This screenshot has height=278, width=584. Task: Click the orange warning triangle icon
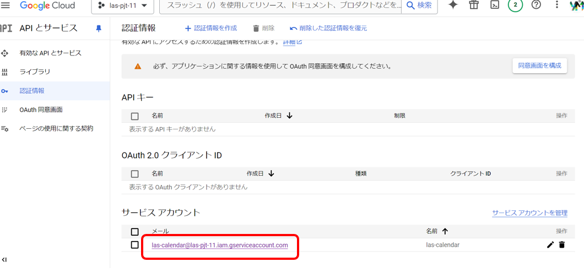tap(138, 67)
